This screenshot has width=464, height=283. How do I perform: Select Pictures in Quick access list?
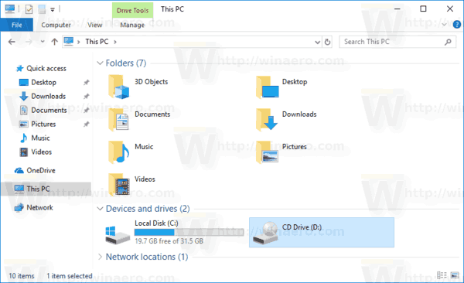43,124
